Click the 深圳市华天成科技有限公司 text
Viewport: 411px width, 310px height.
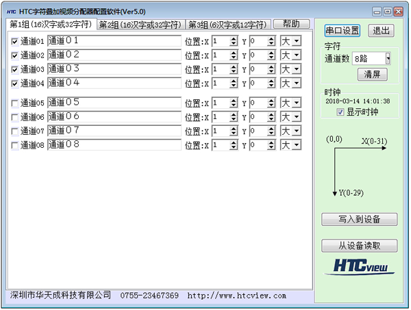60,296
